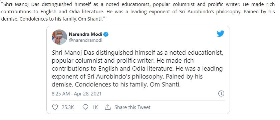Image resolution: width=280 pixels, height=120 pixels.
Task: Open the tweet info circle icon
Action: pyautogui.click(x=221, y=93)
